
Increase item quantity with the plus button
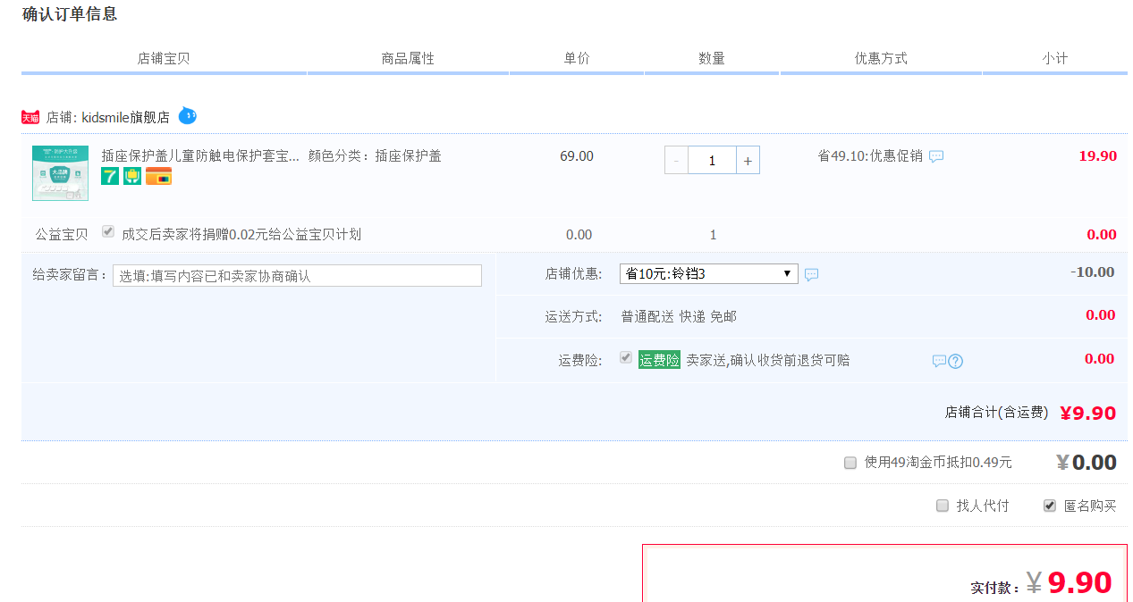tap(748, 160)
